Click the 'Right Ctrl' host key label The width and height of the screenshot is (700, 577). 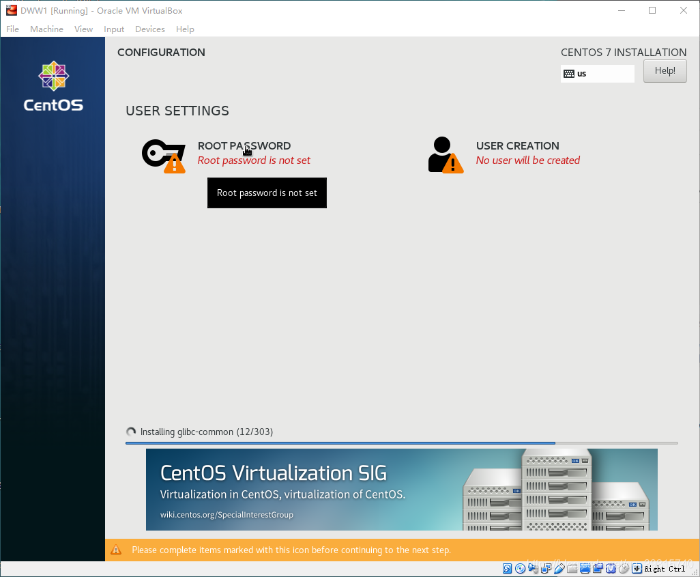coord(665,569)
